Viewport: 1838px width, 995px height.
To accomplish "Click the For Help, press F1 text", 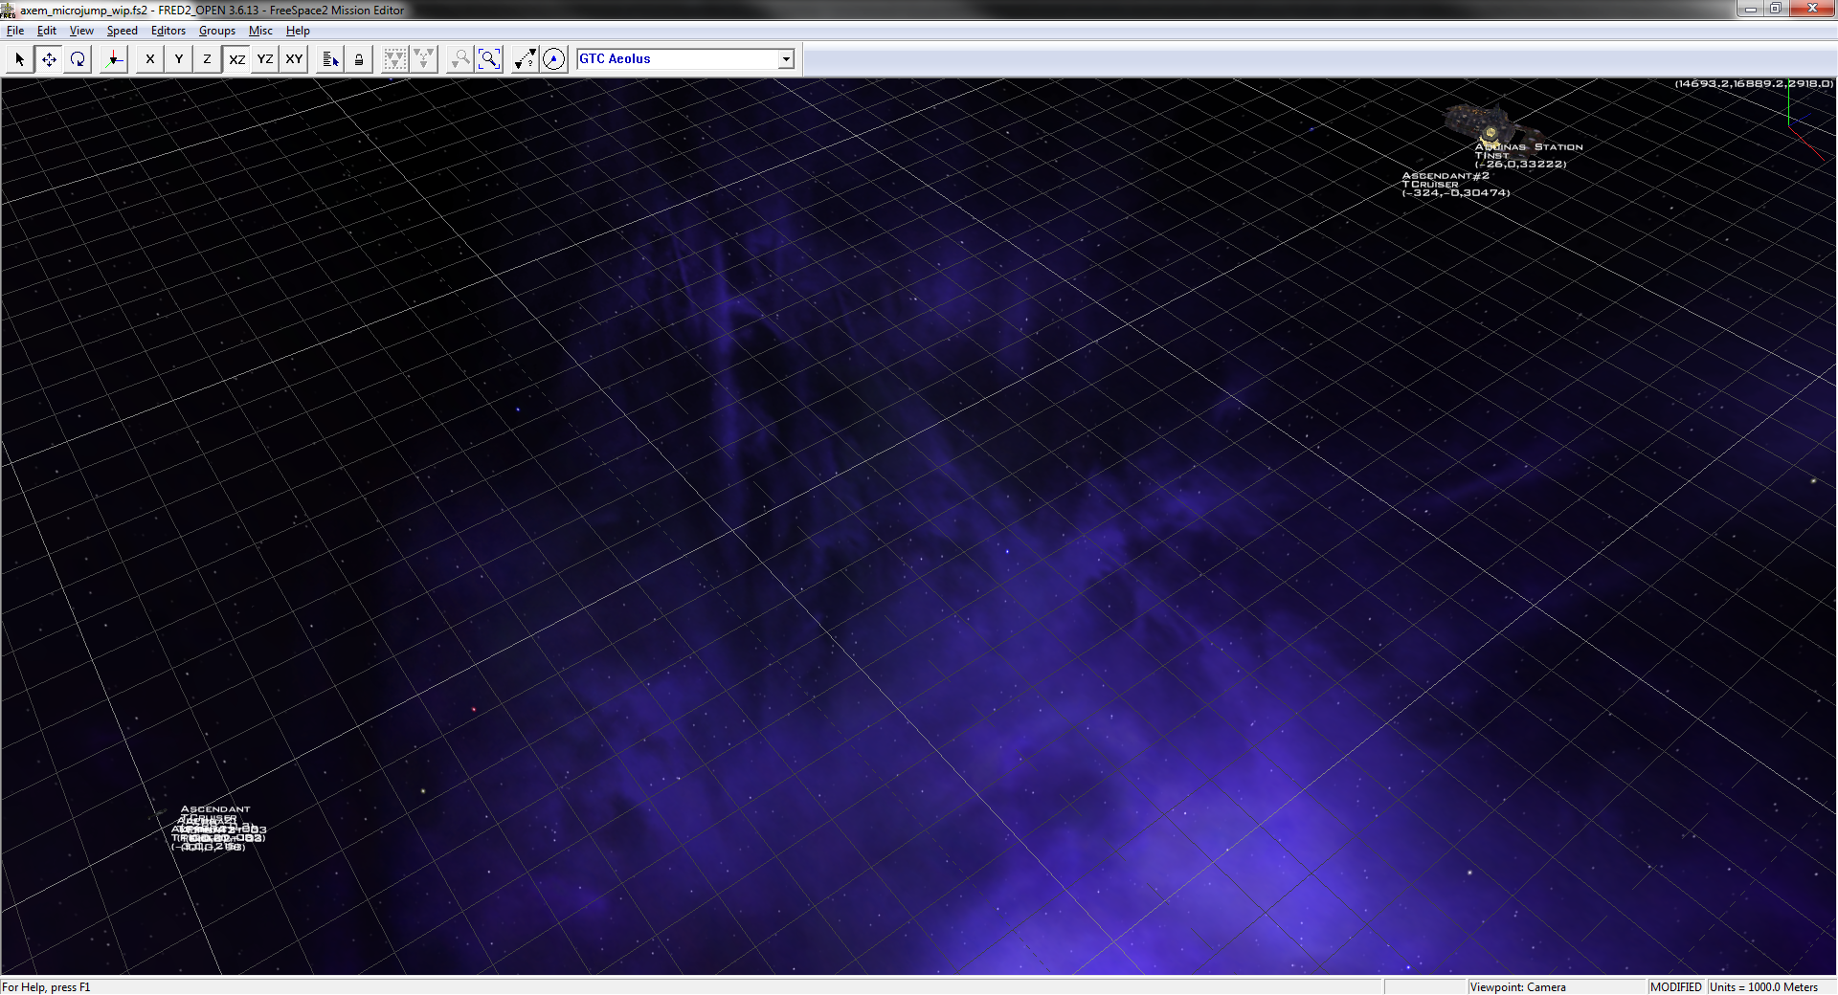I will coord(46,987).
